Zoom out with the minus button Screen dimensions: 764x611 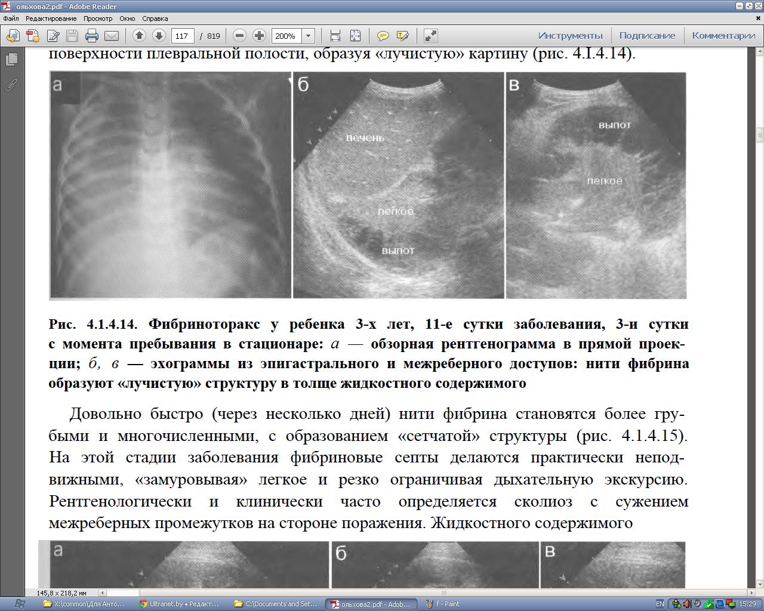(x=239, y=36)
